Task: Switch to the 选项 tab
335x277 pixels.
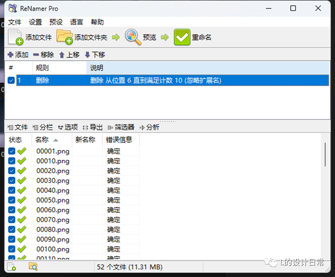Action: tap(71, 127)
